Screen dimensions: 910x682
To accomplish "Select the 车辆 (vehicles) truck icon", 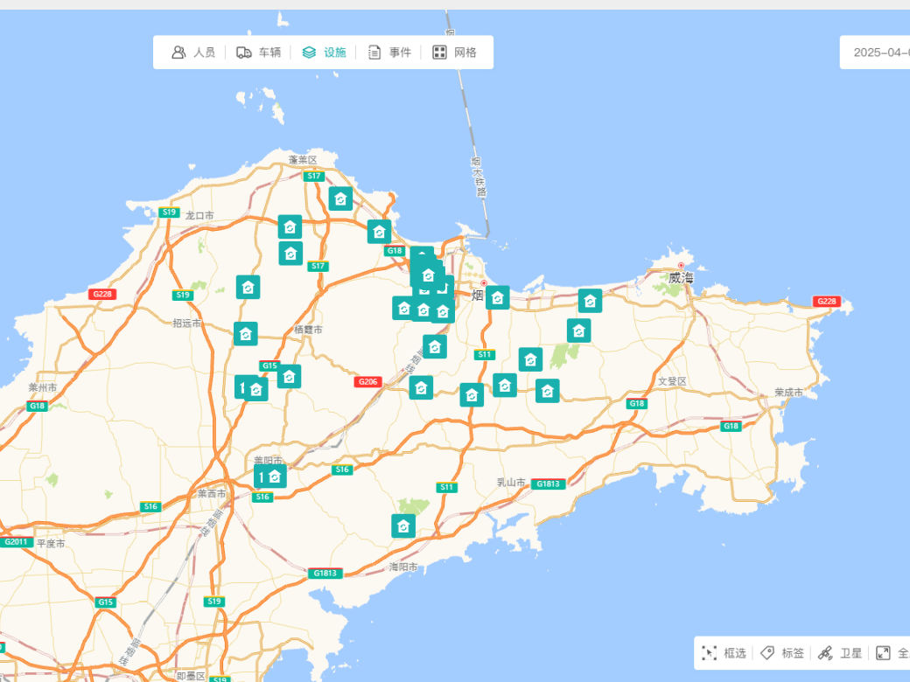I will point(244,52).
